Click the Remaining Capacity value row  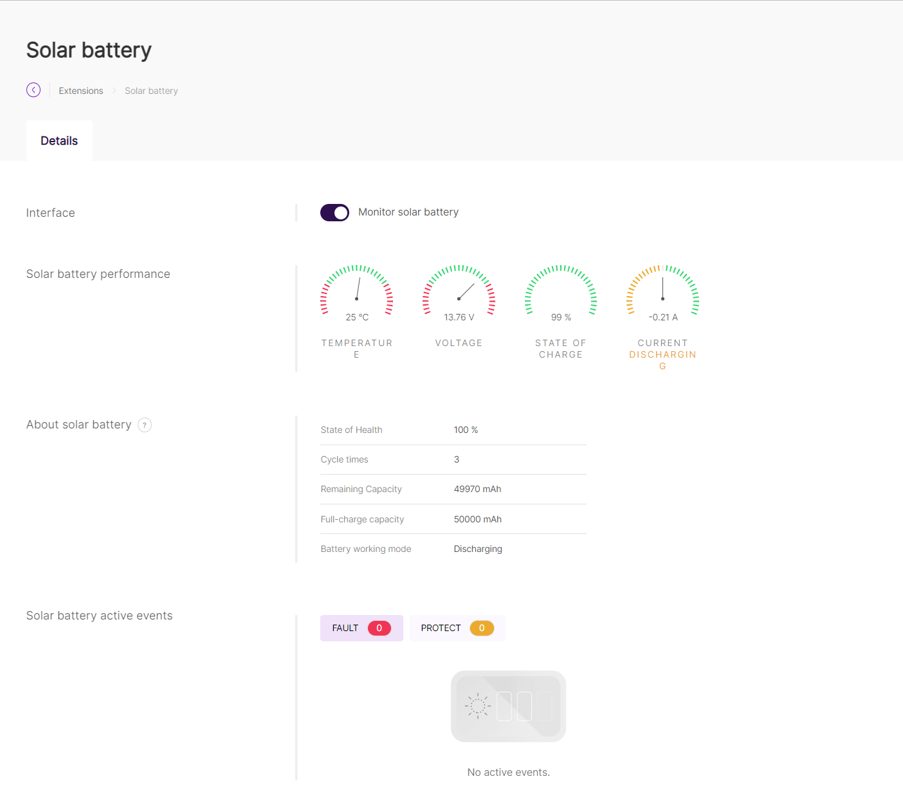477,489
